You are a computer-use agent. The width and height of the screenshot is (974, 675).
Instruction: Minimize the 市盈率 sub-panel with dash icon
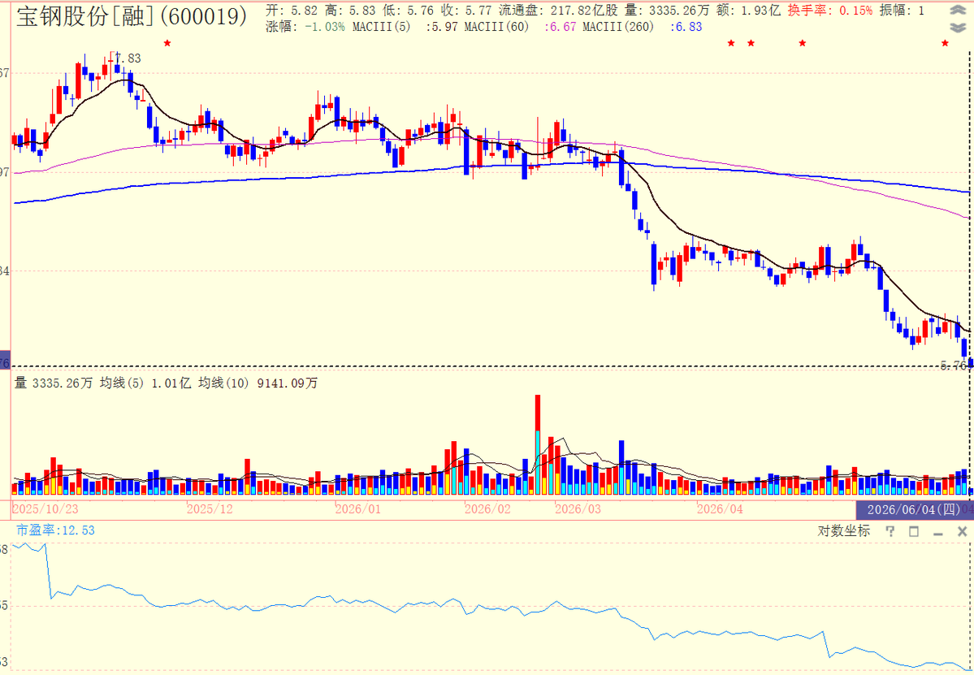[938, 533]
